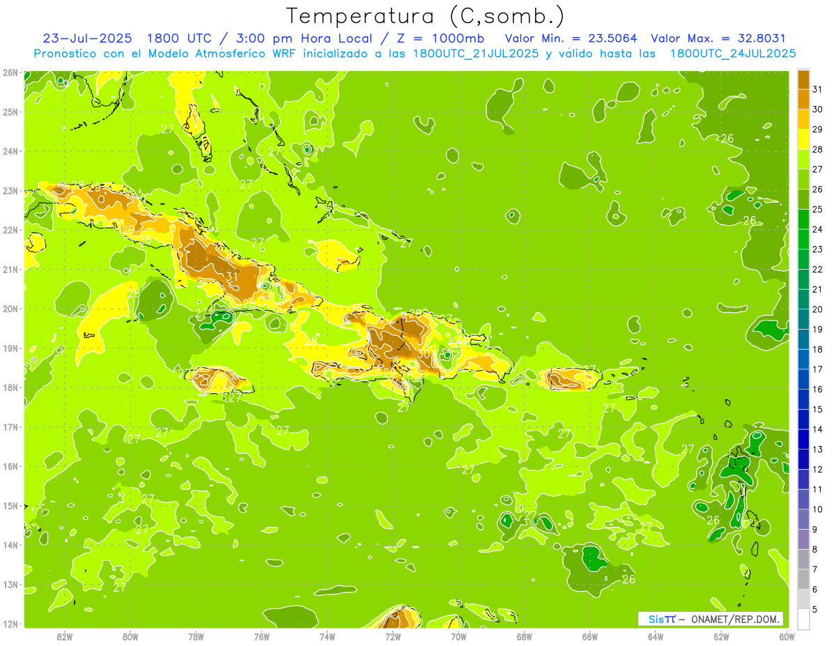Click the "80W" longitude label
This screenshot has height=646, width=836.
coord(130,636)
